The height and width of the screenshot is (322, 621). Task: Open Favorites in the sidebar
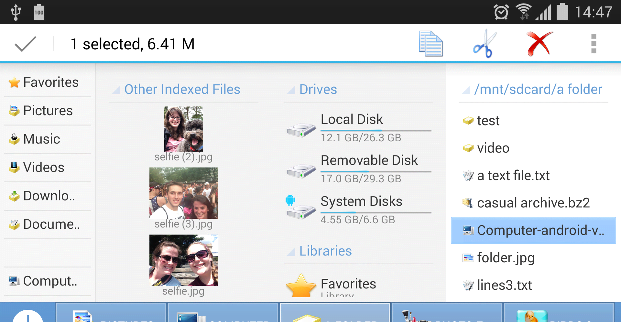48,82
